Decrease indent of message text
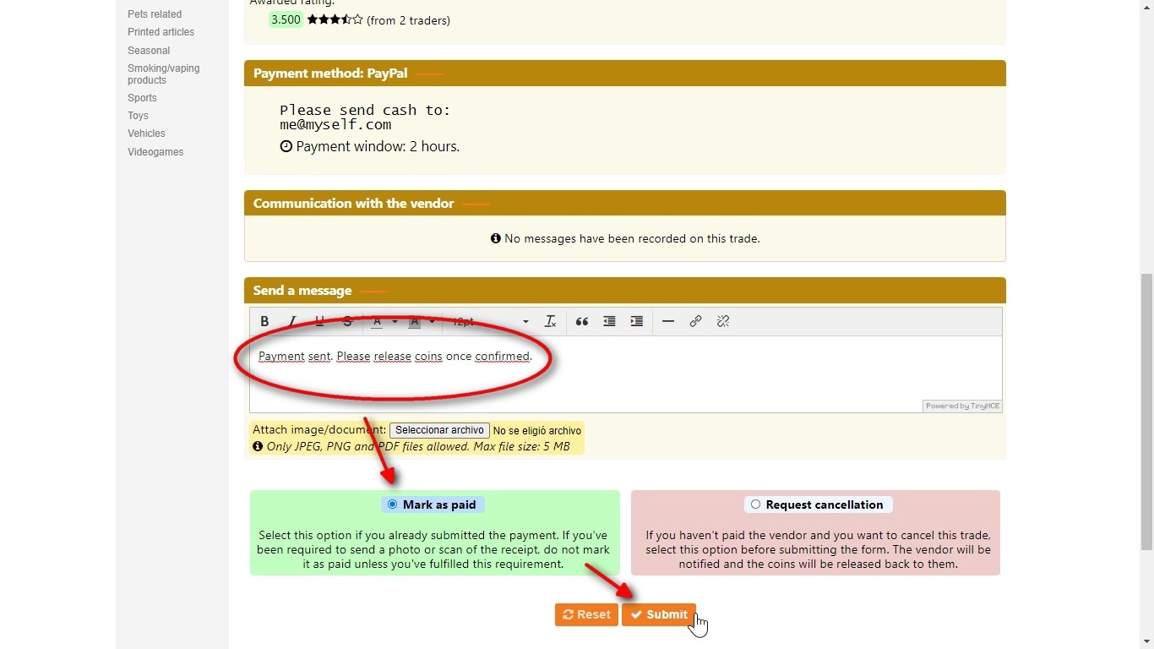 pos(609,321)
